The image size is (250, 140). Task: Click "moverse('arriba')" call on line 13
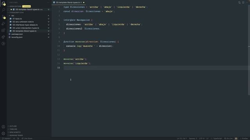pos(75,59)
